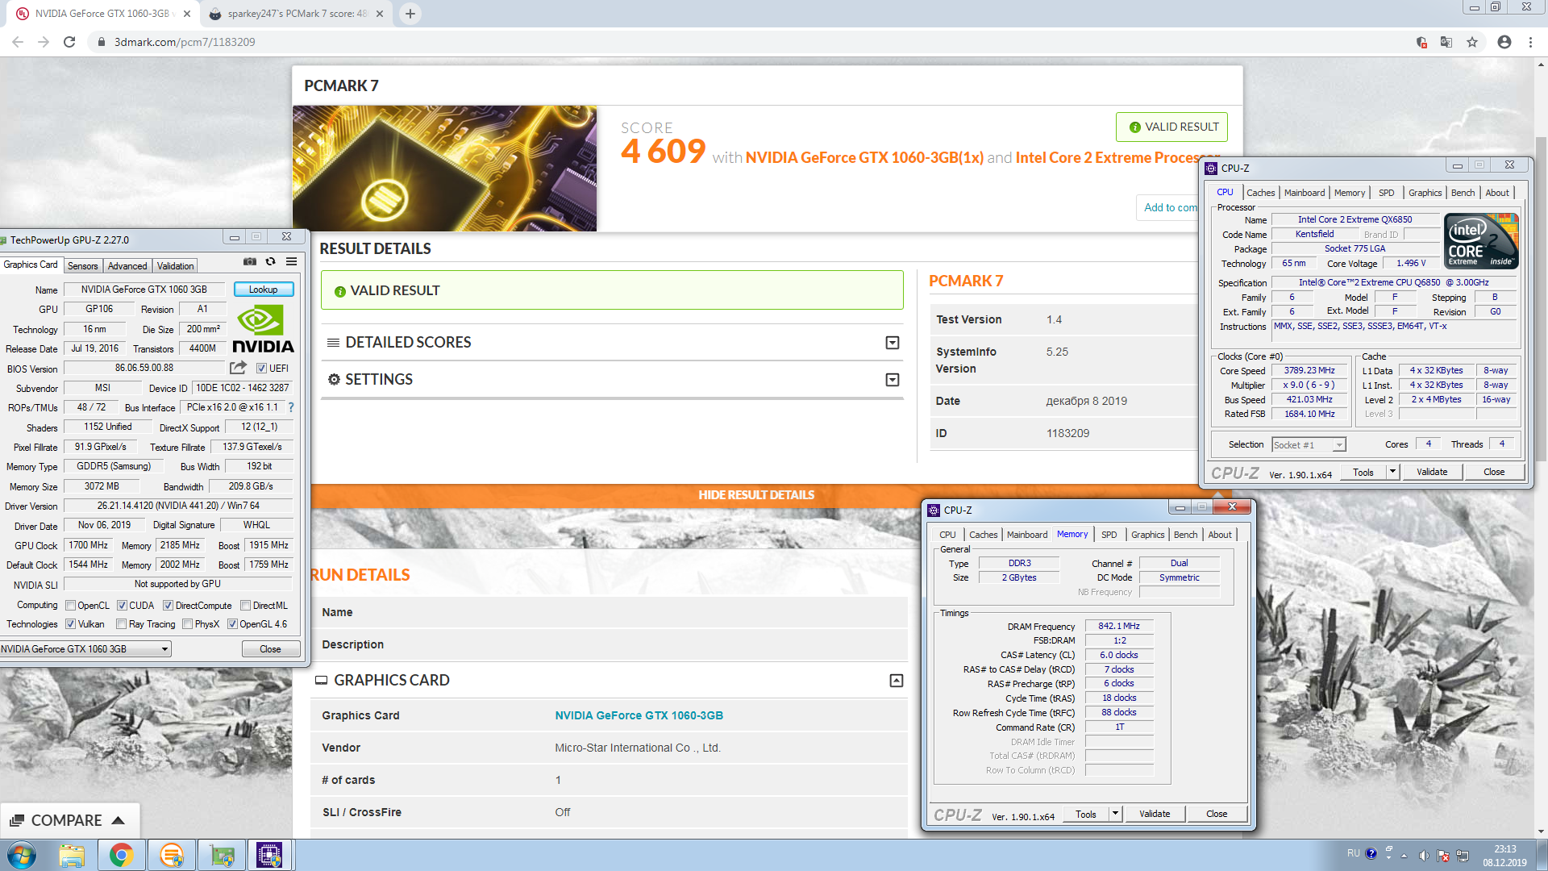Viewport: 1548px width, 871px height.
Task: Toggle the Vulkan checkbox
Action: 70,624
